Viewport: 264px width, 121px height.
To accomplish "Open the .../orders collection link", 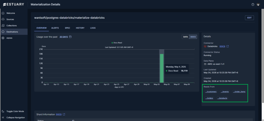I will click(209, 98).
